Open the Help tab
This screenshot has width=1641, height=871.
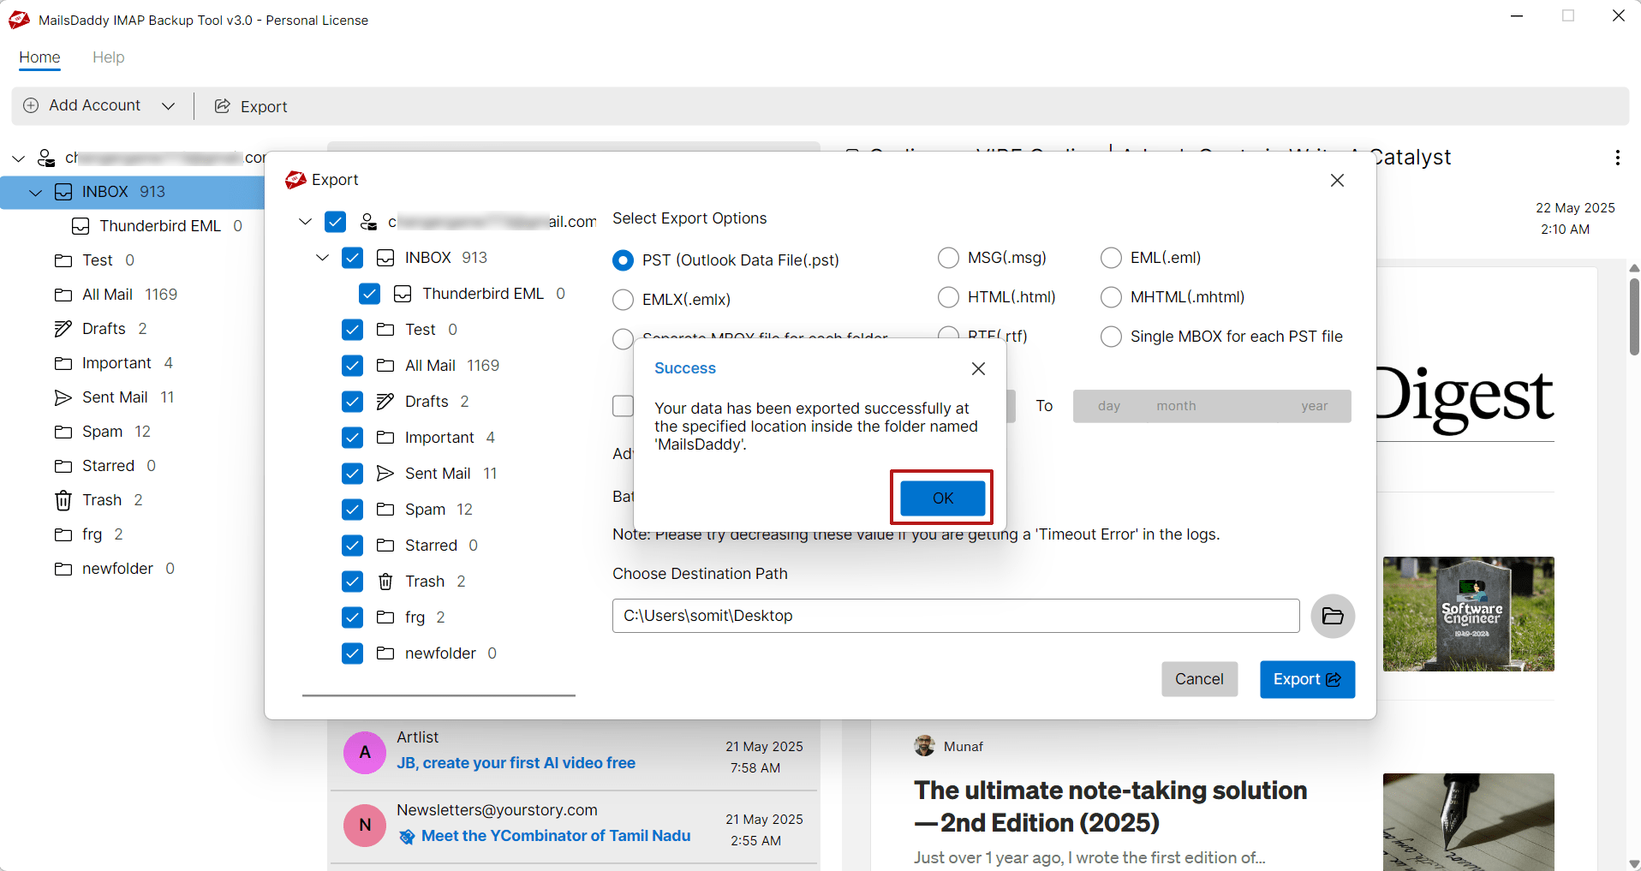tap(108, 57)
